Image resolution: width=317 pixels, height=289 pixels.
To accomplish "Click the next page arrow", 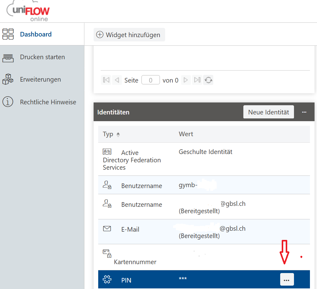I will (x=186, y=80).
